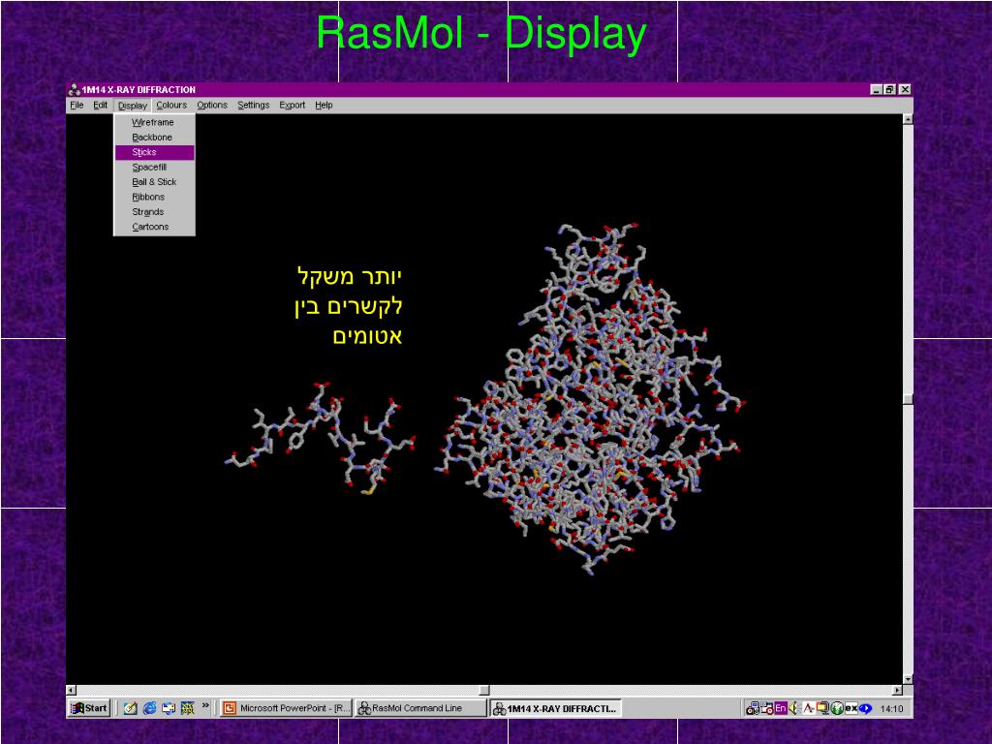This screenshot has height=744, width=992.
Task: Choose Wireframe from the Display menu
Action: coord(153,122)
